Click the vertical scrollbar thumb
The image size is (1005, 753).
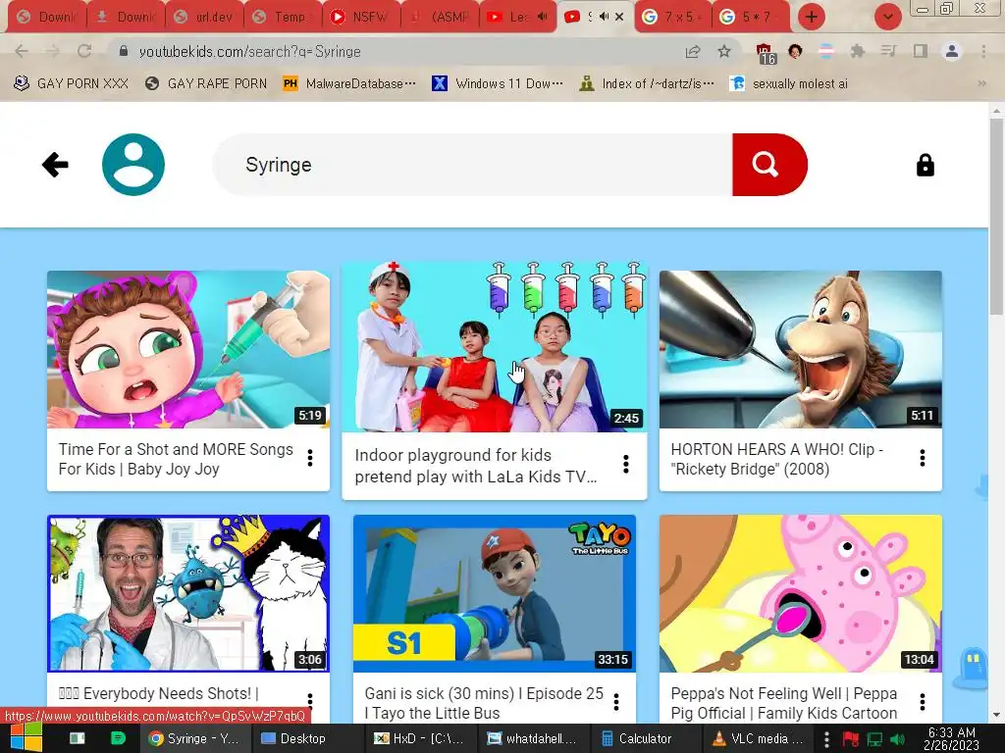pos(997,217)
